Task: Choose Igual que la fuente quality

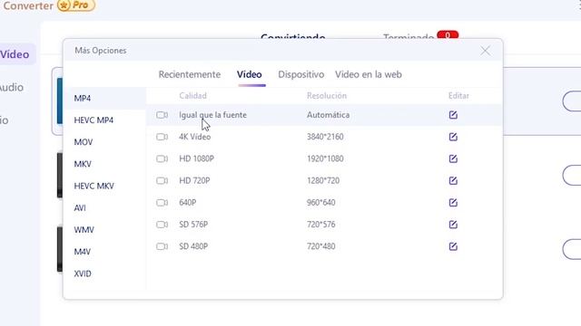Action: (x=212, y=115)
